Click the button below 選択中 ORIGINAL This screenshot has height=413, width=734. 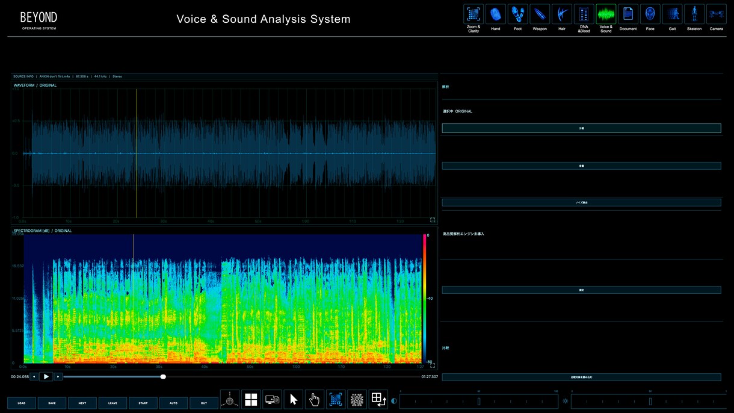[x=581, y=128]
